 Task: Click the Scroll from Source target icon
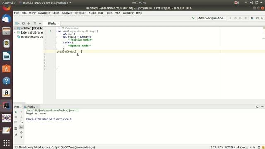pyautogui.click(x=24, y=24)
